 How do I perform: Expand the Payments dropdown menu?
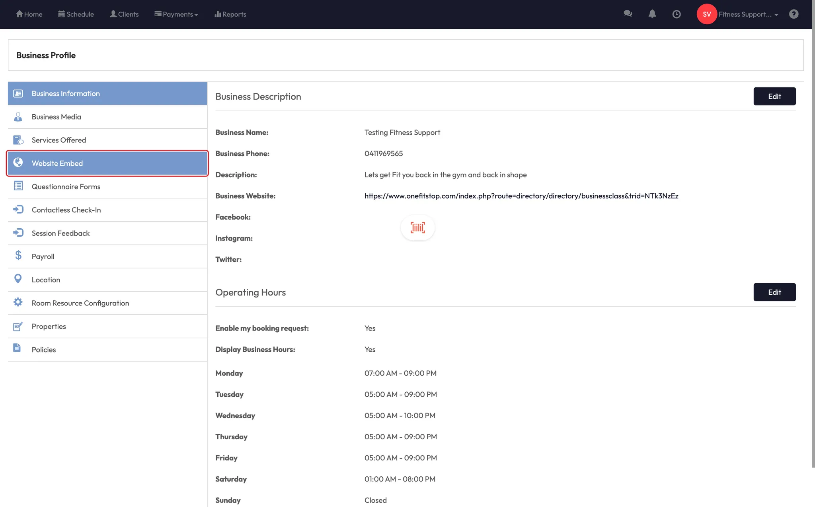click(176, 14)
